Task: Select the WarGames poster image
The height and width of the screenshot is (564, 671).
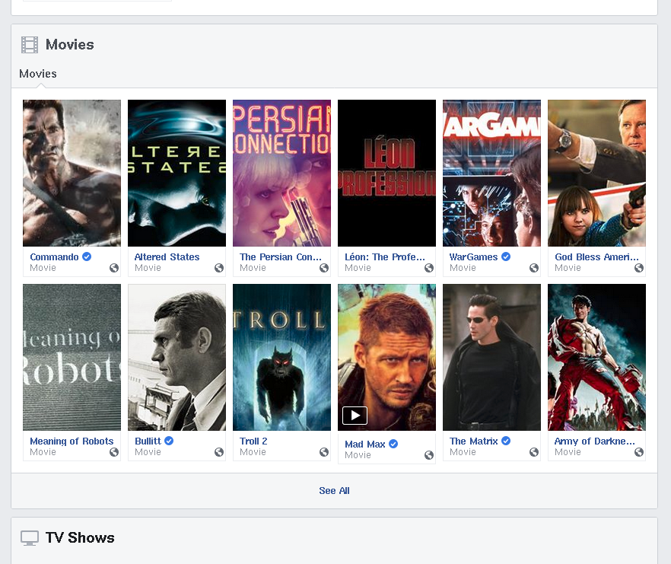Action: (x=491, y=173)
